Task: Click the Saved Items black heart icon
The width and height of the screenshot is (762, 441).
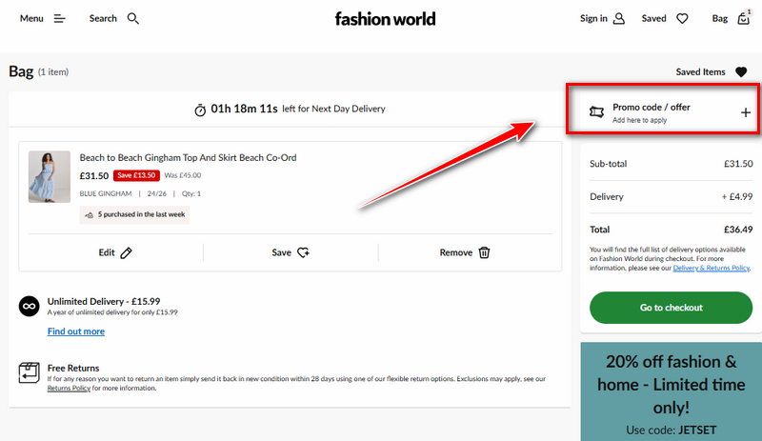Action: click(x=741, y=72)
